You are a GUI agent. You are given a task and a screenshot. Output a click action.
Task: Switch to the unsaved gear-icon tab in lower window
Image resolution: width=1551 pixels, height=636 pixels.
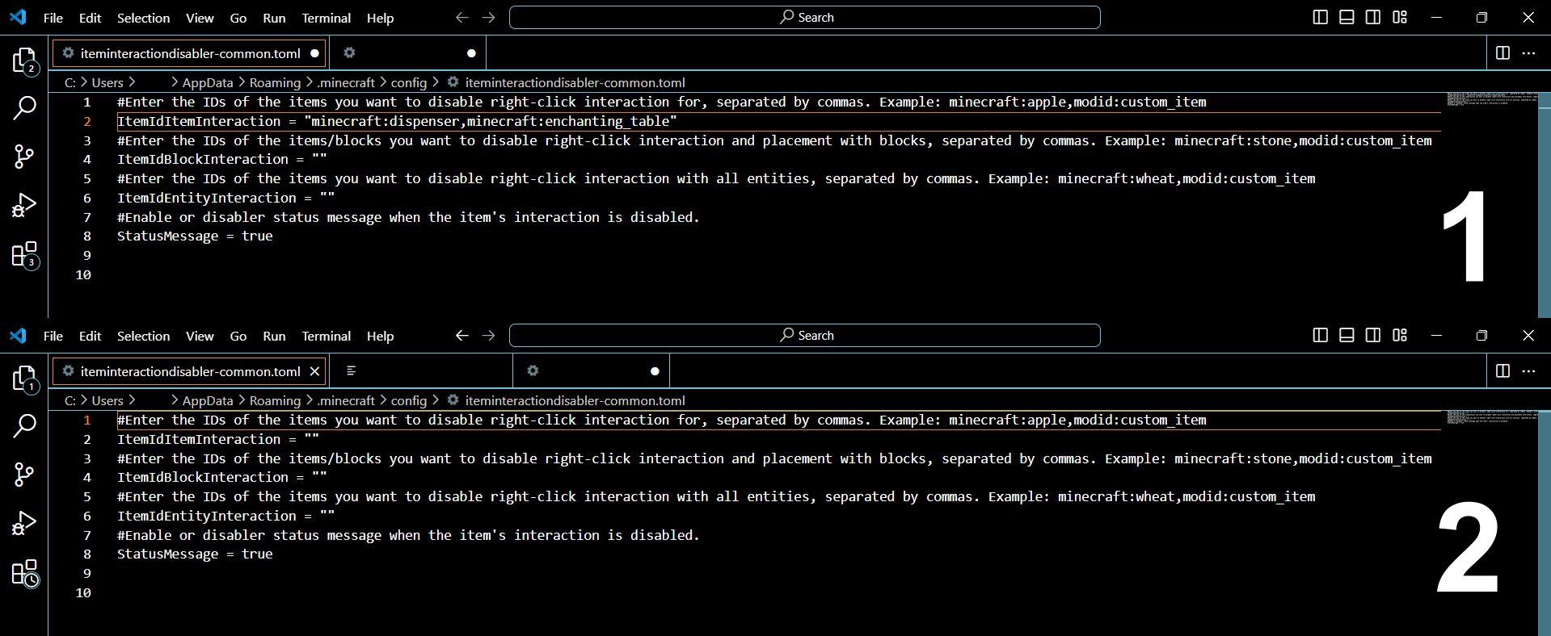point(592,371)
